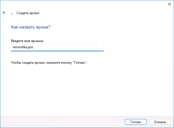Close the Создать ярлык dialog window

click(x=169, y=4)
